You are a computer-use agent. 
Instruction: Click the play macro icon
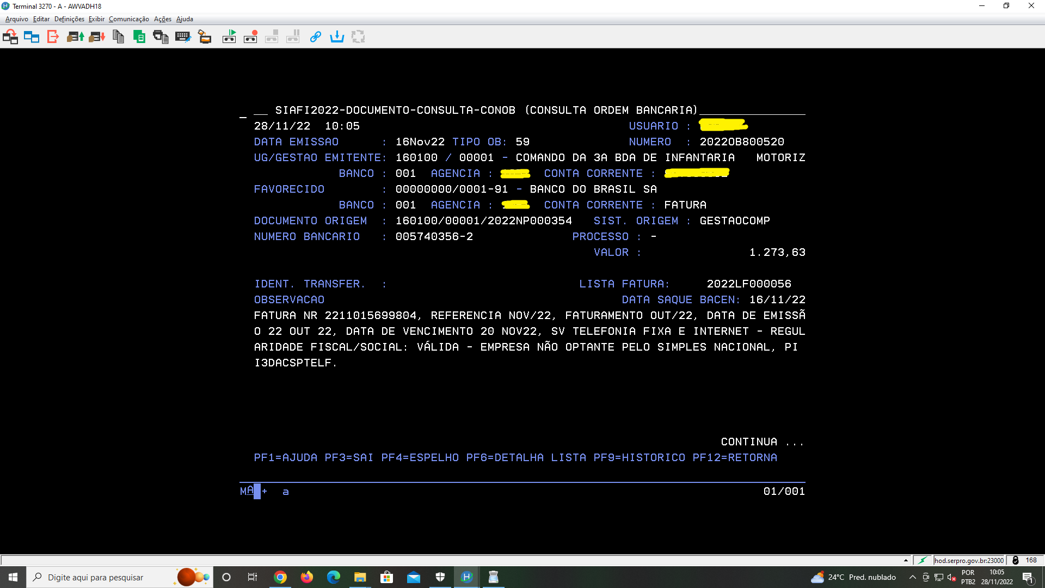(229, 37)
